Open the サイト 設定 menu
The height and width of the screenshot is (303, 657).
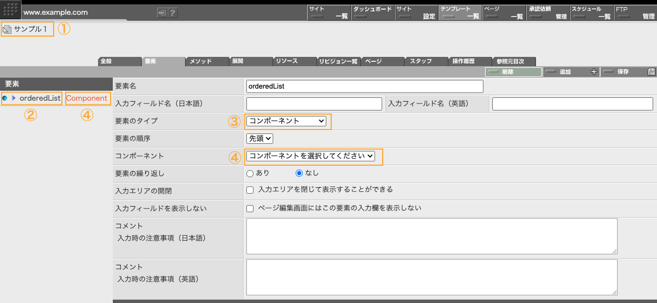416,13
